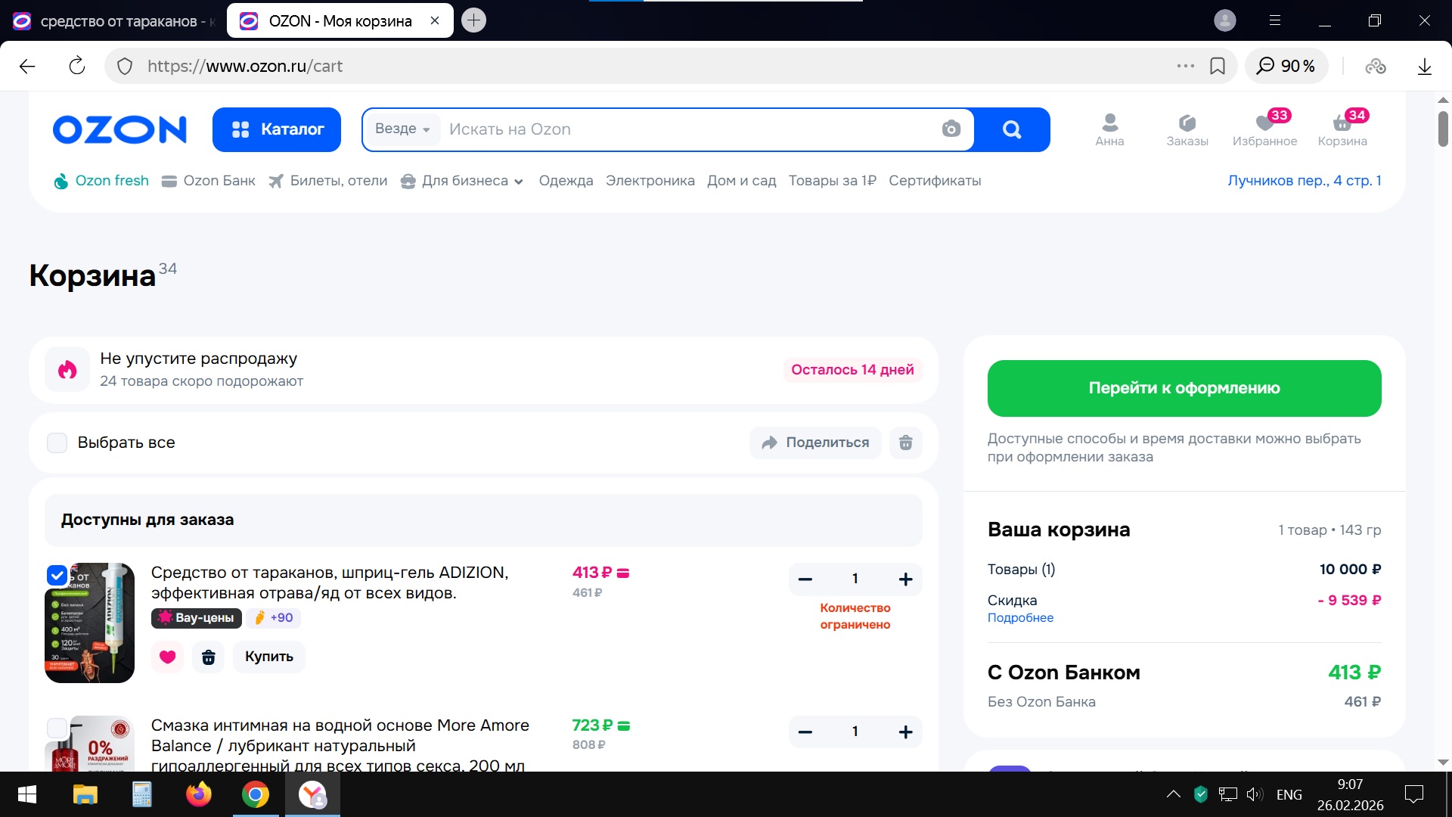Open the Везде search scope dropdown
This screenshot has width=1452, height=817.
[402, 129]
